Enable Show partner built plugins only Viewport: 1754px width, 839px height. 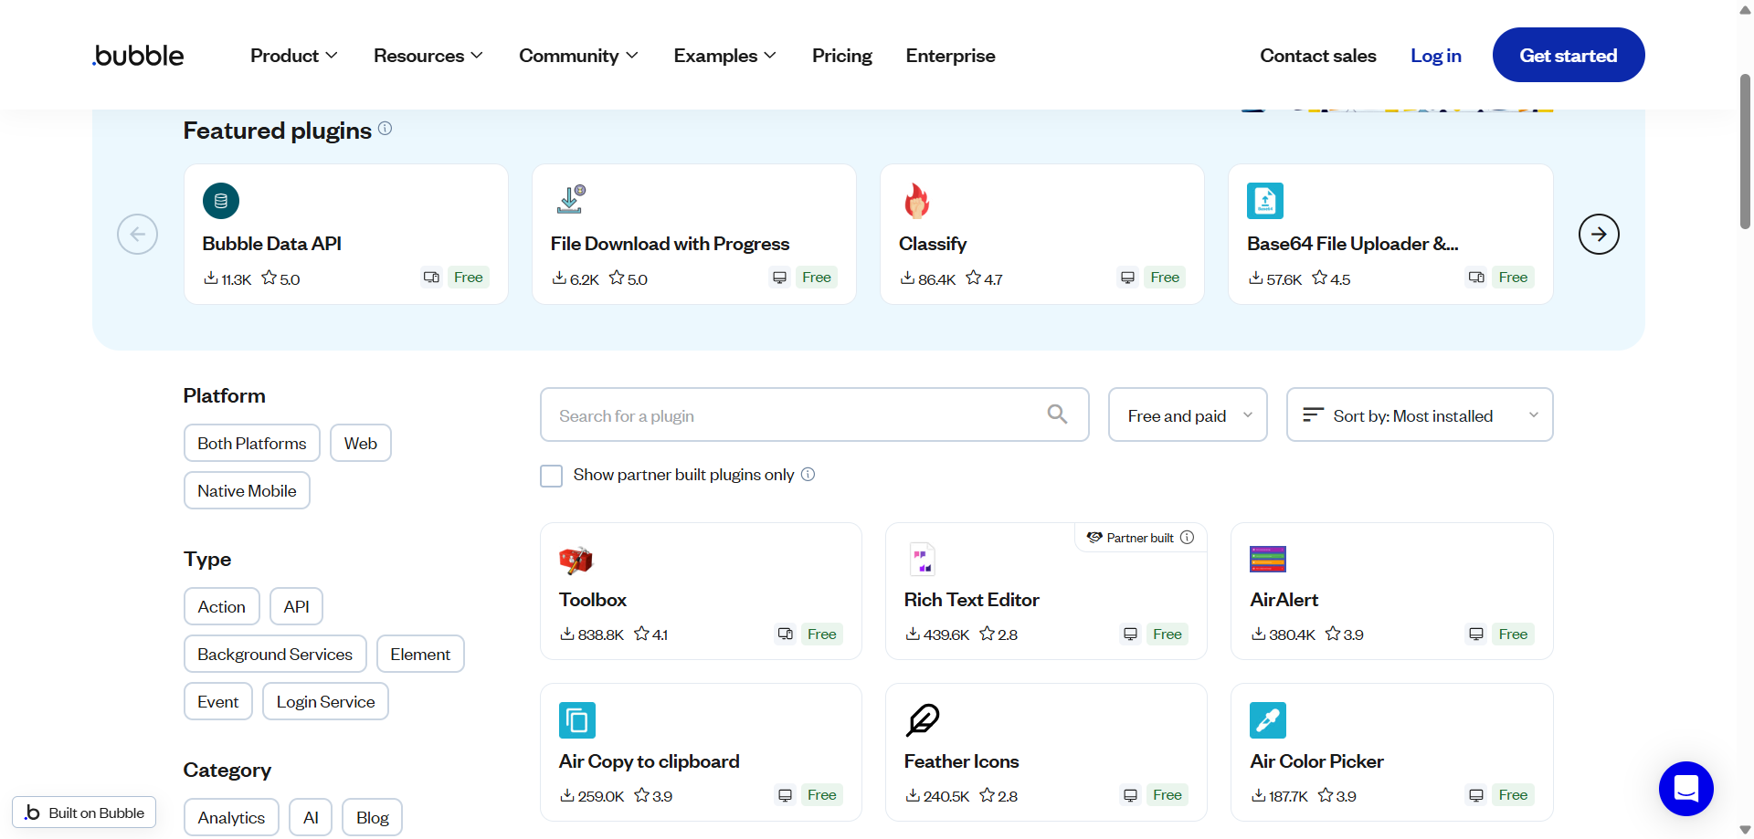551,476
